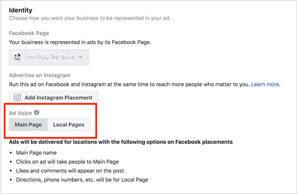Open the Learn more link
Screen dimensions: 297x194
(265, 84)
